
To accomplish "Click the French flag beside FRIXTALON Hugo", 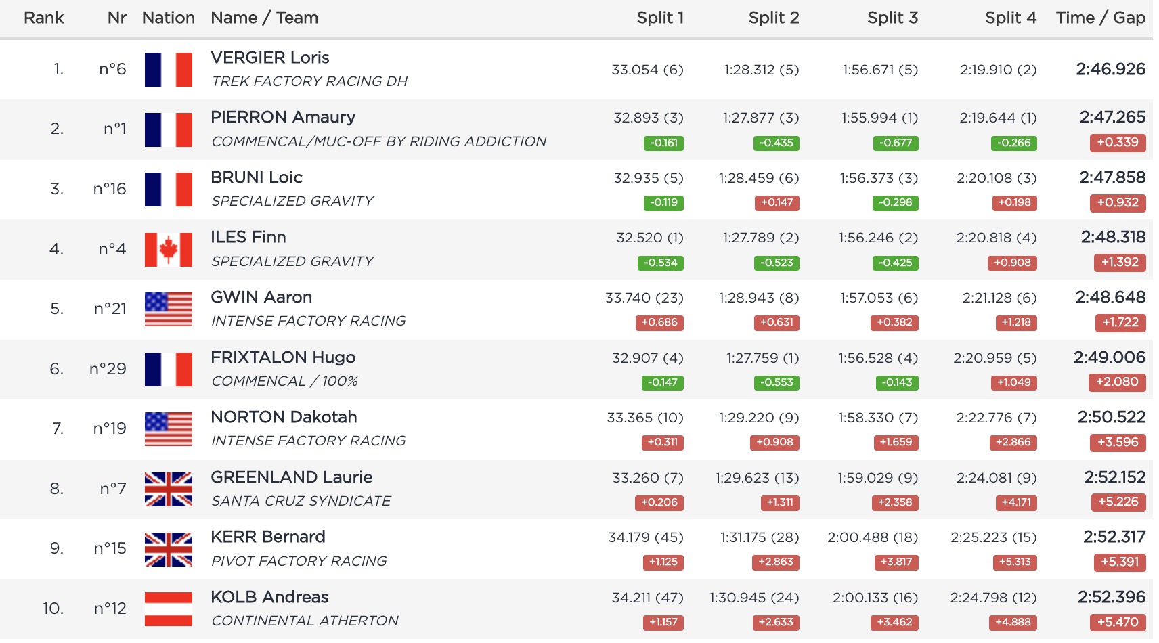I will 168,369.
